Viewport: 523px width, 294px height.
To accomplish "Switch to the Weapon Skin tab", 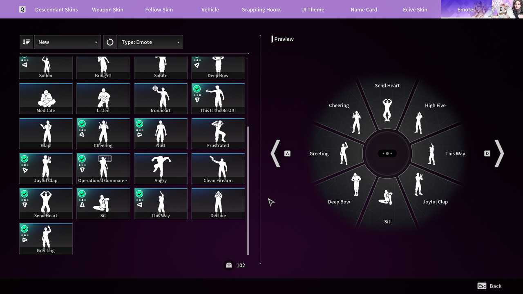I will (x=107, y=9).
